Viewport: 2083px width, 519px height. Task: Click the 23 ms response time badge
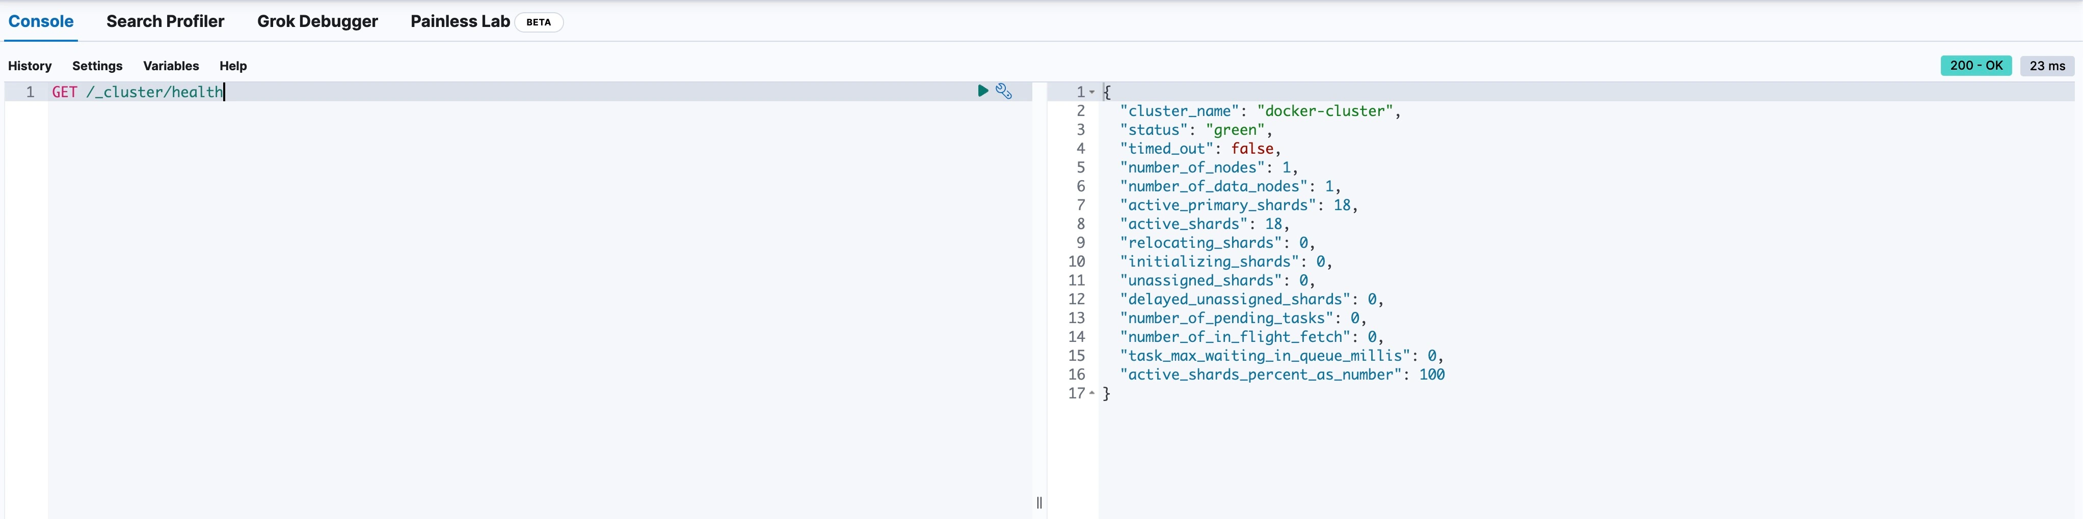tap(2047, 66)
